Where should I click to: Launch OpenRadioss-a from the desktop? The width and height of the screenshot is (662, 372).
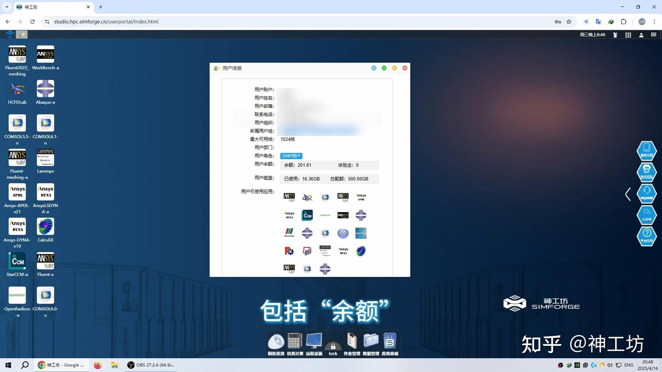tap(17, 295)
